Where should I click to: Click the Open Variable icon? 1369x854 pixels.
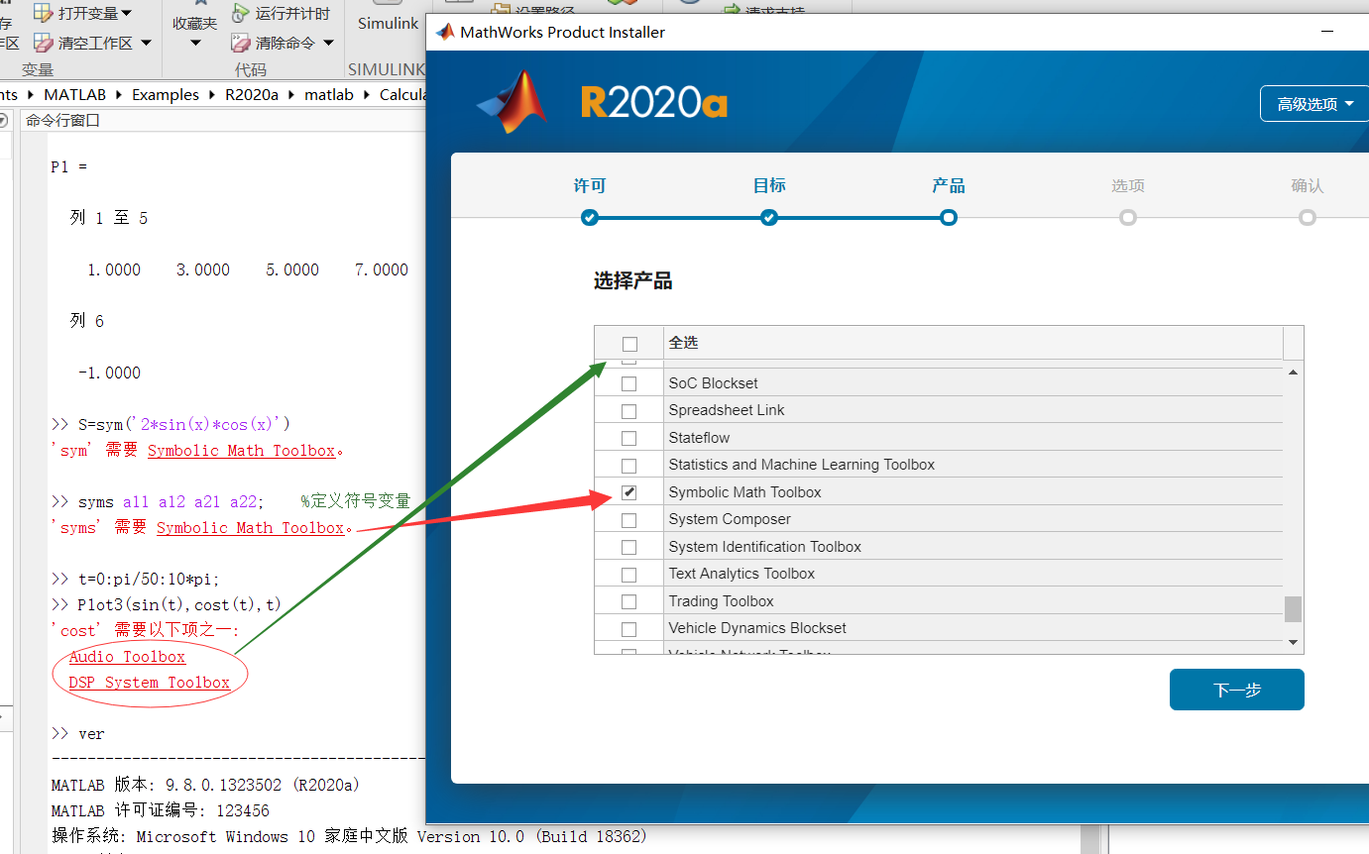pyautogui.click(x=42, y=13)
